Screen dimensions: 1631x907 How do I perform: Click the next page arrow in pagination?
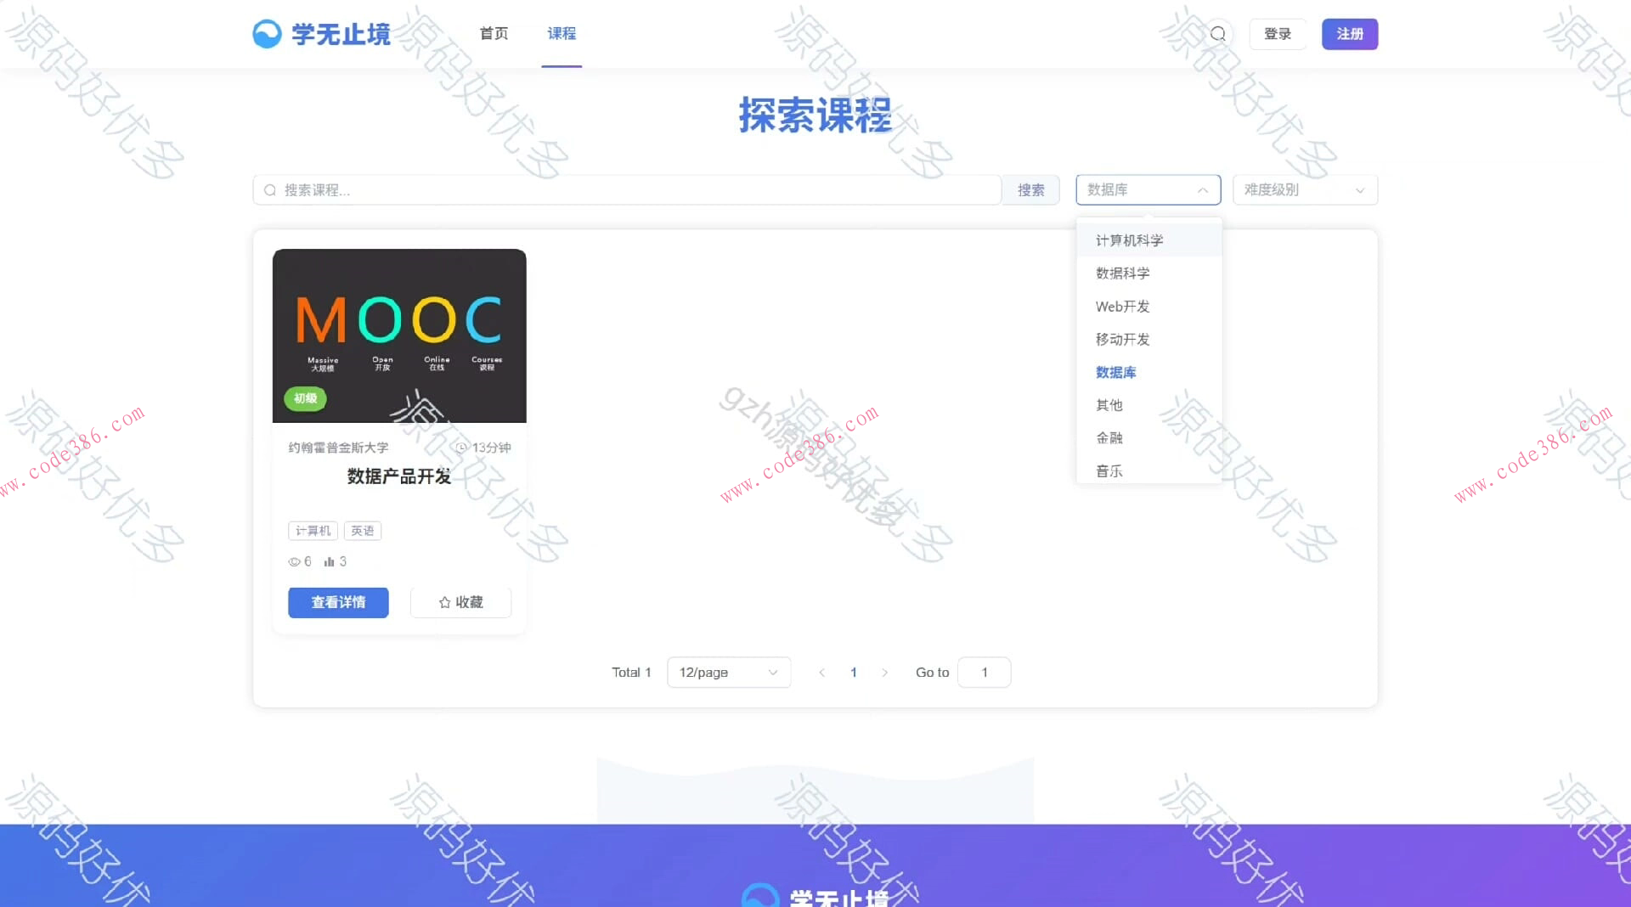[885, 672]
